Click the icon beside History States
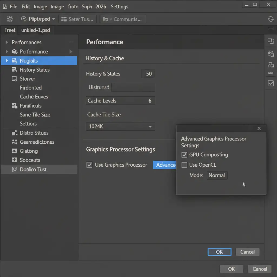The height and width of the screenshot is (277, 277). click(14, 70)
